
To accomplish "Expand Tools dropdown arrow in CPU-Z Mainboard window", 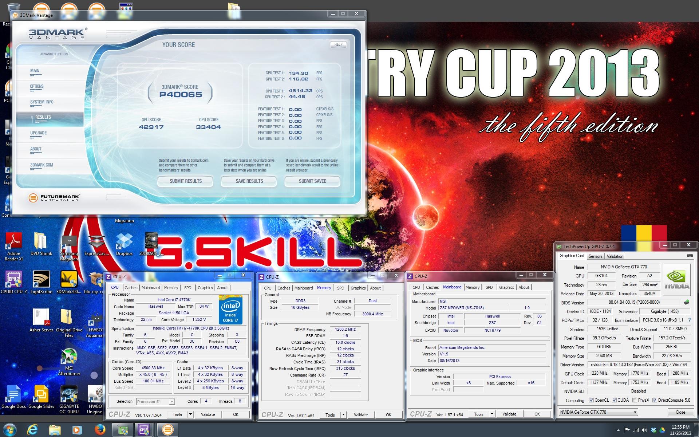I will pos(491,414).
